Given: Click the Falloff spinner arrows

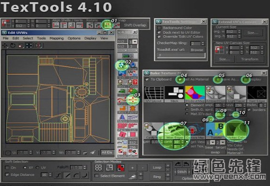Looking at the screenshot, I should 85,167.
